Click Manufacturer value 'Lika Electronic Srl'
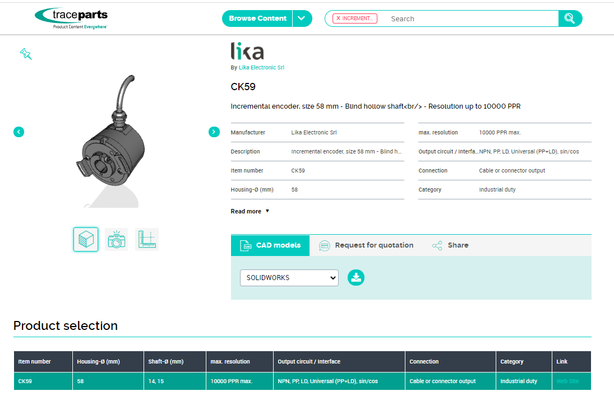The height and width of the screenshot is (405, 614). click(314, 132)
